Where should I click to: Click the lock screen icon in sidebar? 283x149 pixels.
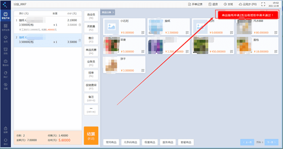5,130
